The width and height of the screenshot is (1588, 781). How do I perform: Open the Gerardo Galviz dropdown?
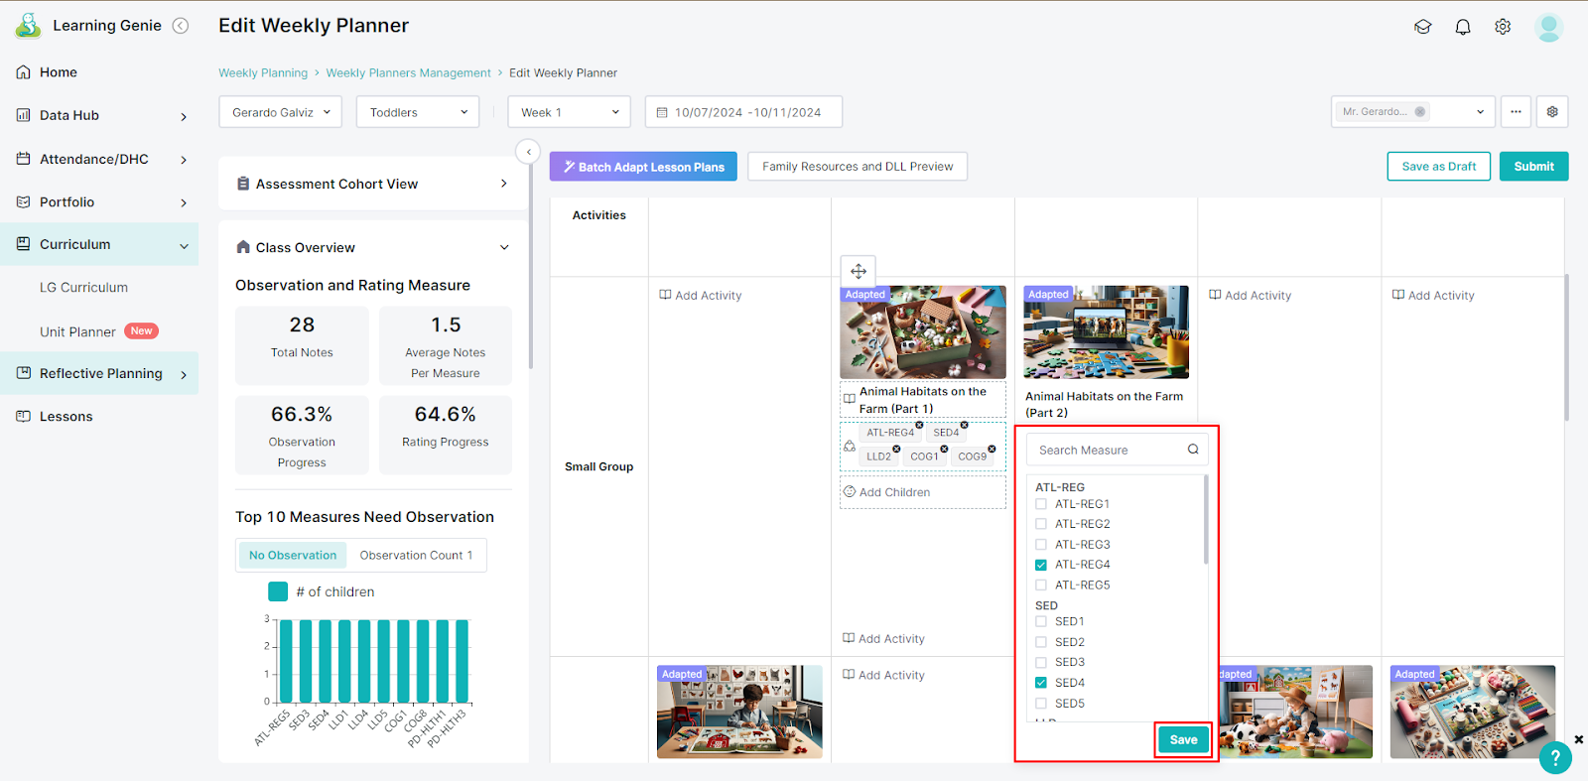point(280,112)
